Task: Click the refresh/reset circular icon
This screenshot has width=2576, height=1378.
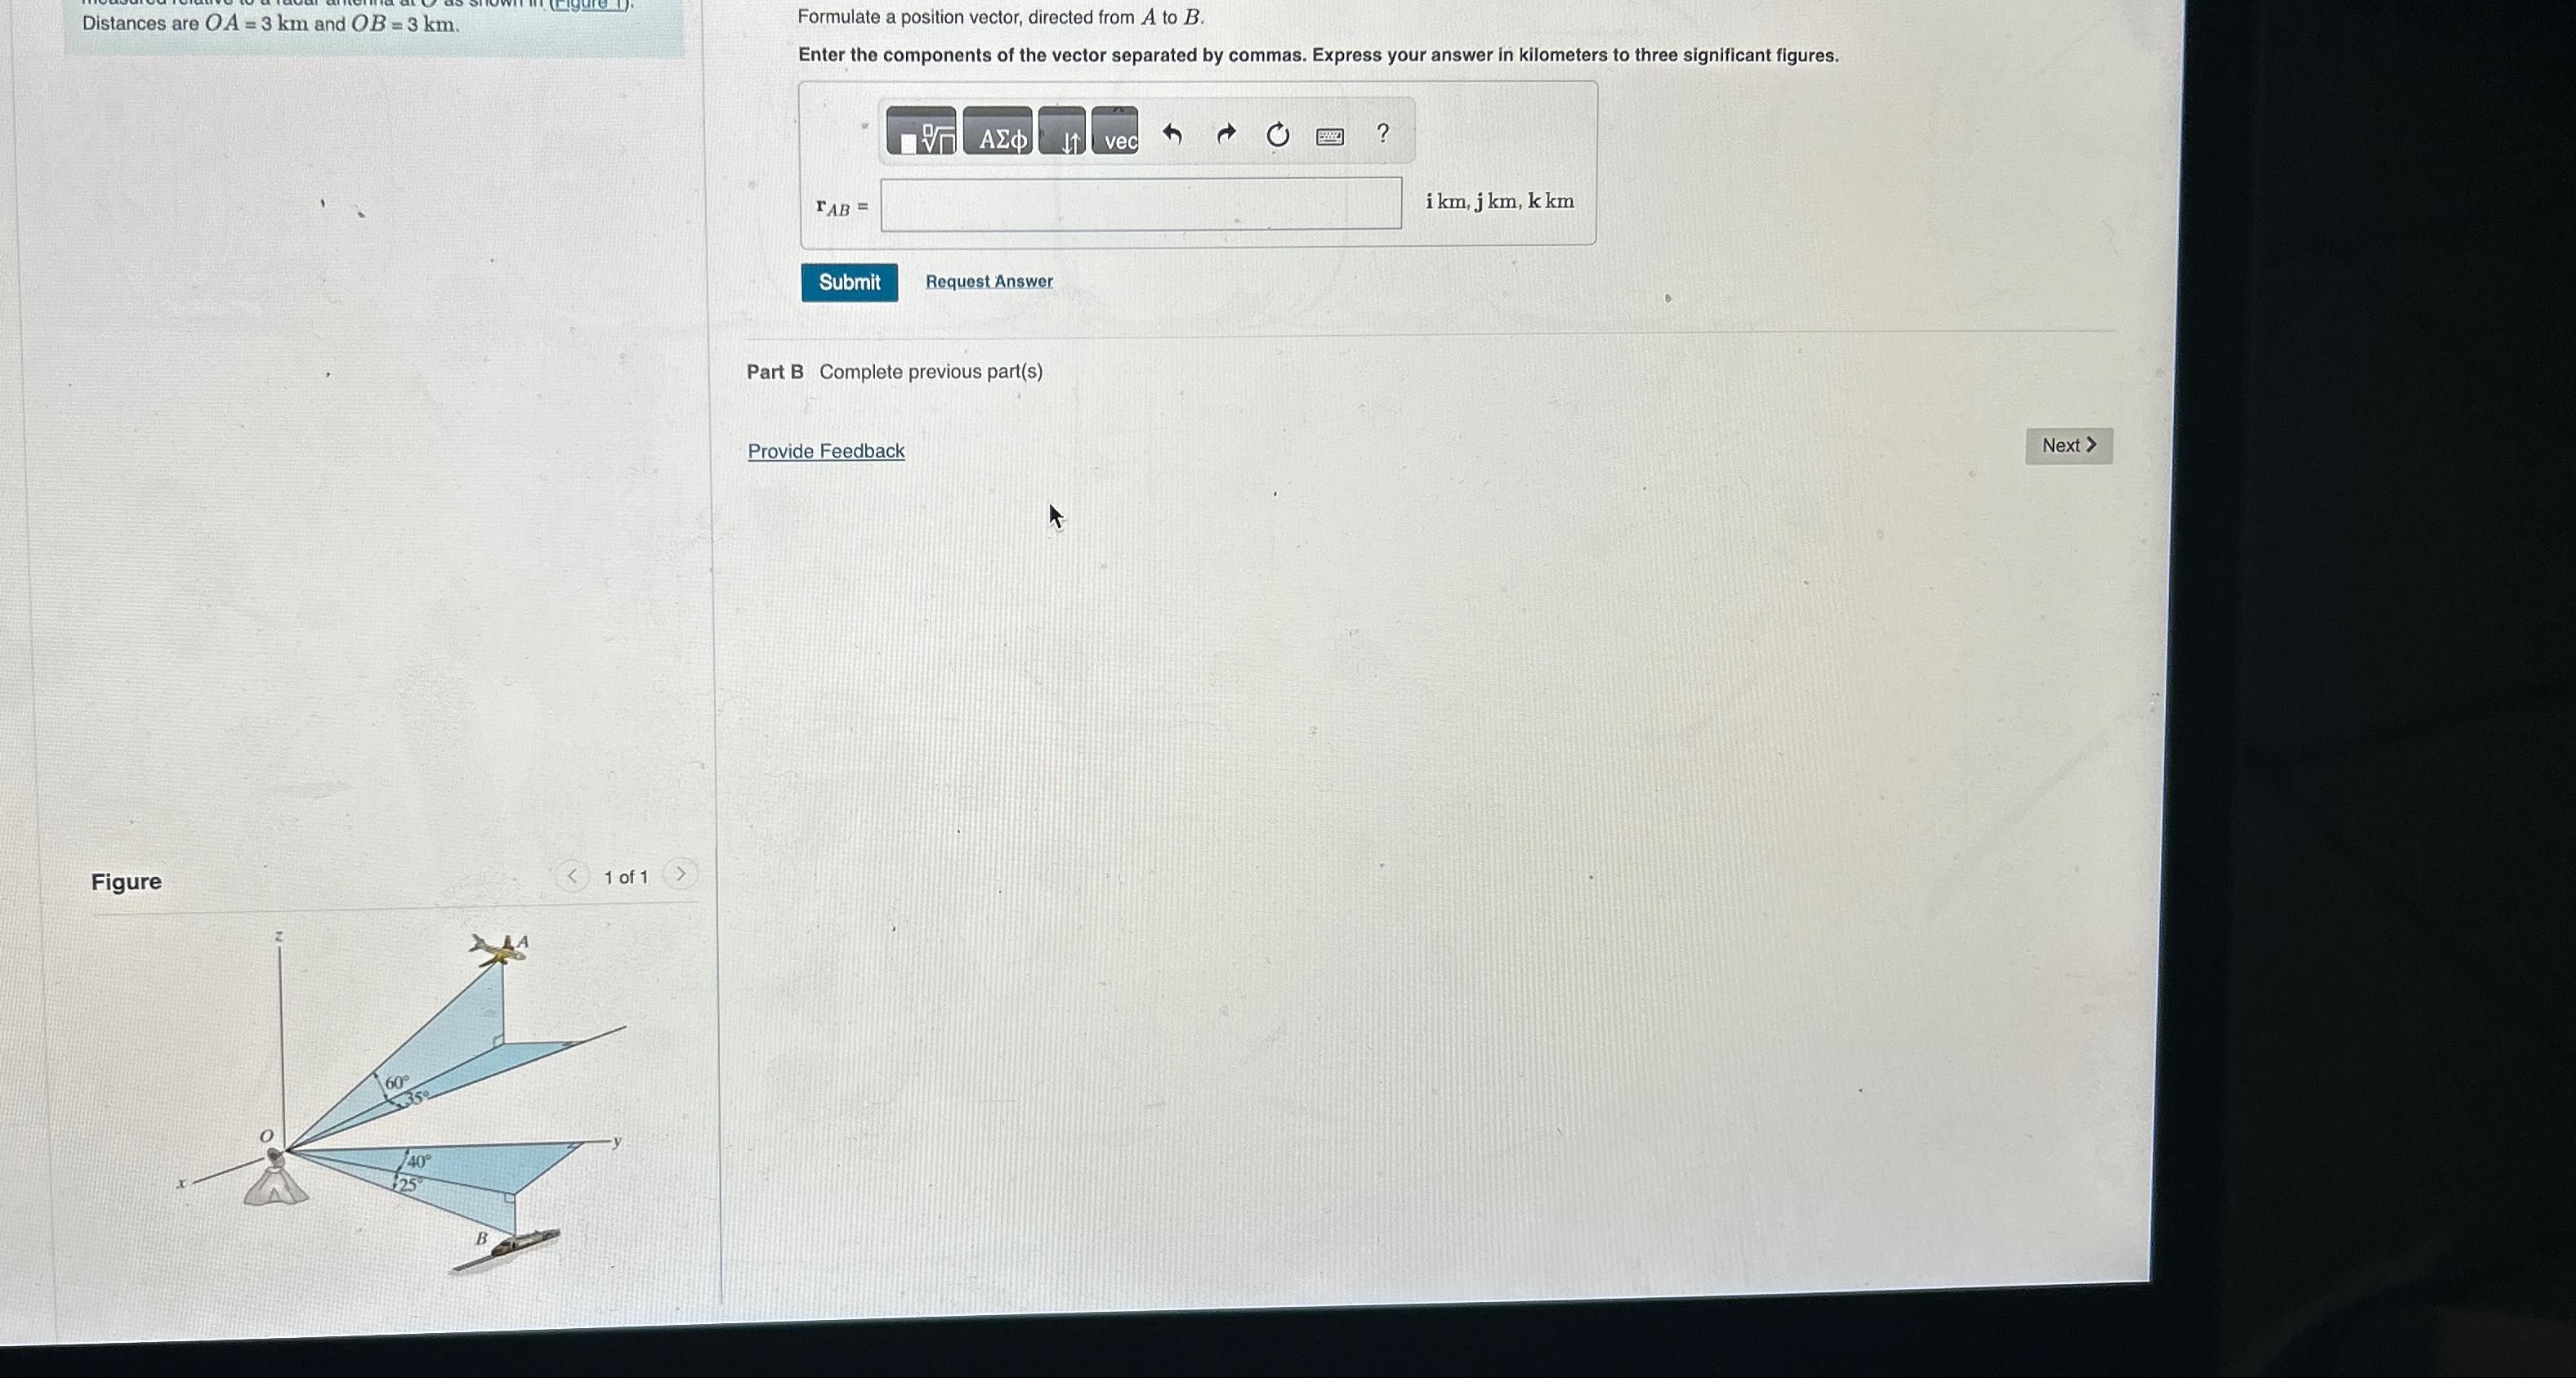Action: pyautogui.click(x=1276, y=135)
